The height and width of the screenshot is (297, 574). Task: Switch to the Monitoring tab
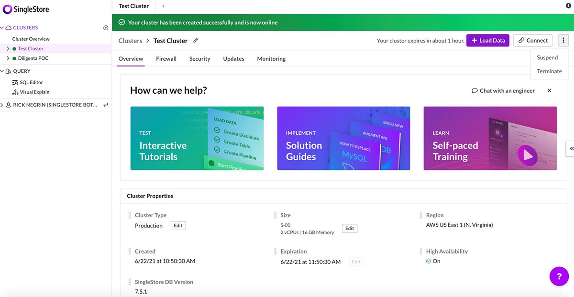click(271, 58)
